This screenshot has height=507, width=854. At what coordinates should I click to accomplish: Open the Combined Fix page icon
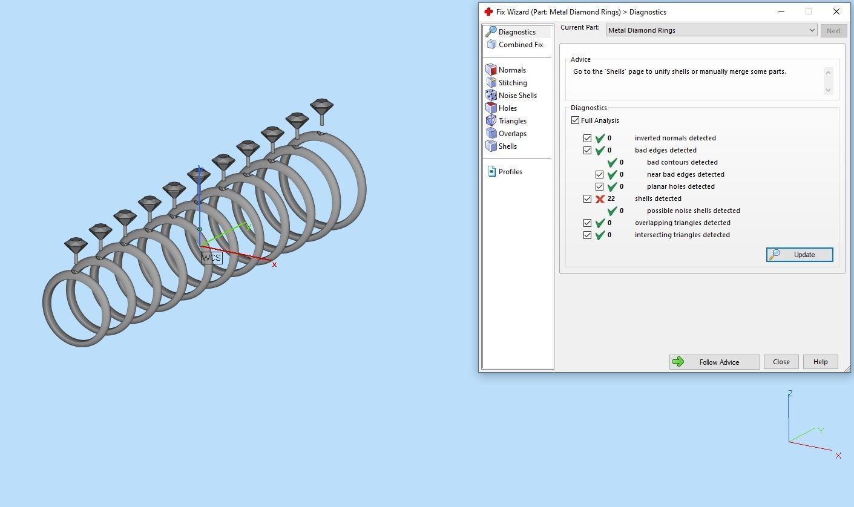(x=491, y=44)
